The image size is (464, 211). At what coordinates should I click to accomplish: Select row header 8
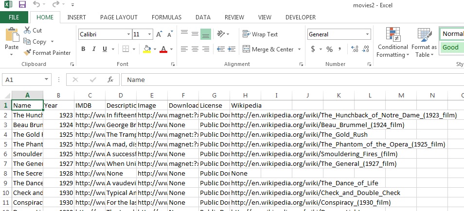tap(6, 173)
